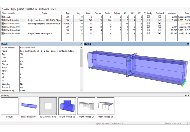
Task: Sort by Uzly column header
Action: point(78,13)
